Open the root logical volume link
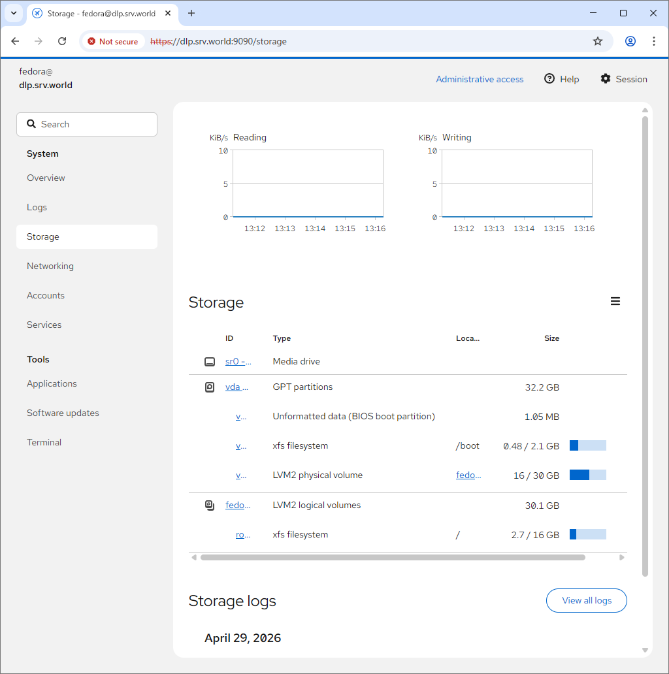This screenshot has width=669, height=674. pyautogui.click(x=243, y=535)
